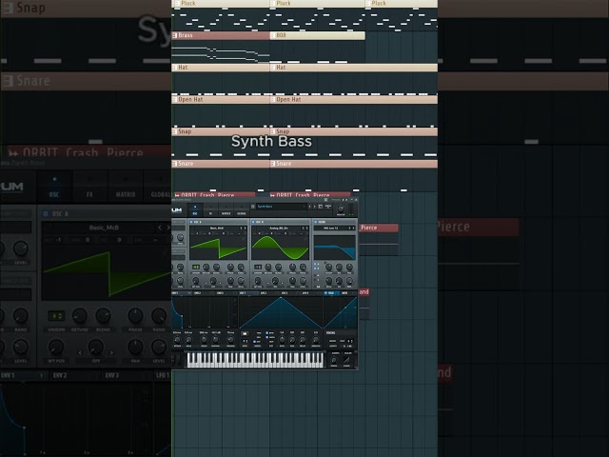Toggle filter routing for noise (N)
This screenshot has height=457, width=609.
(x=315, y=275)
